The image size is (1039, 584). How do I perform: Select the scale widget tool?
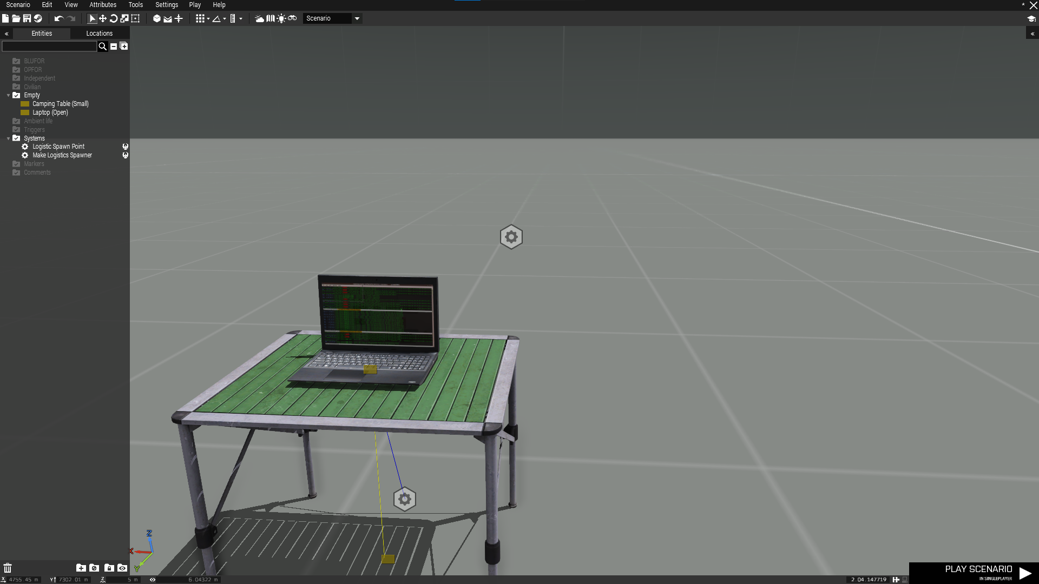pyautogui.click(x=124, y=18)
